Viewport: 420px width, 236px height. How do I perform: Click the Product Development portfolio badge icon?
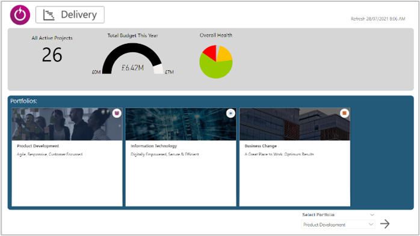point(117,113)
